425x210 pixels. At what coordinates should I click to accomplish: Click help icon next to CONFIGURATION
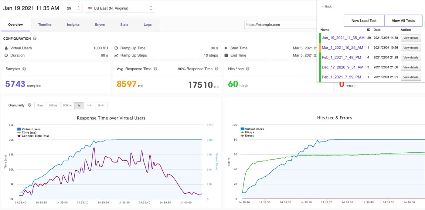point(35,38)
